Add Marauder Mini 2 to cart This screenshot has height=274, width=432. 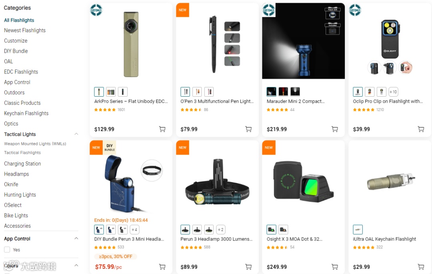click(x=335, y=129)
